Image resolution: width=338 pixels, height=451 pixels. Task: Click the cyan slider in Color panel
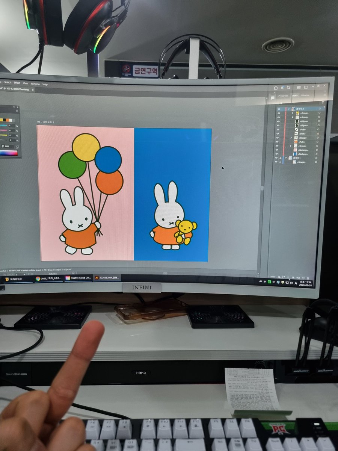3,126
